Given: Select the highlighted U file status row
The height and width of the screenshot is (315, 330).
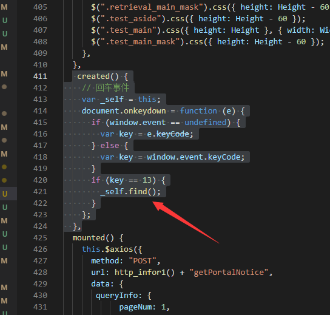Looking at the screenshot, I should tap(8, 194).
